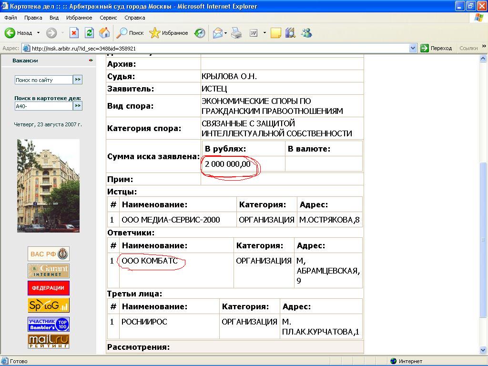Click the Интернет zone status indicator

(406, 361)
